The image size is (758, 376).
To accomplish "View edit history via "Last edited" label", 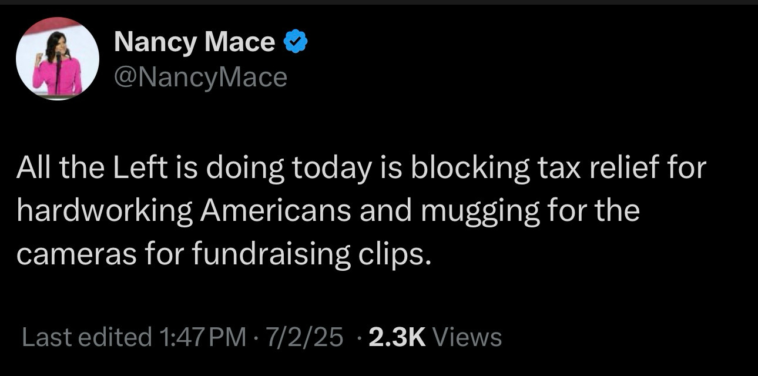I will (x=86, y=337).
